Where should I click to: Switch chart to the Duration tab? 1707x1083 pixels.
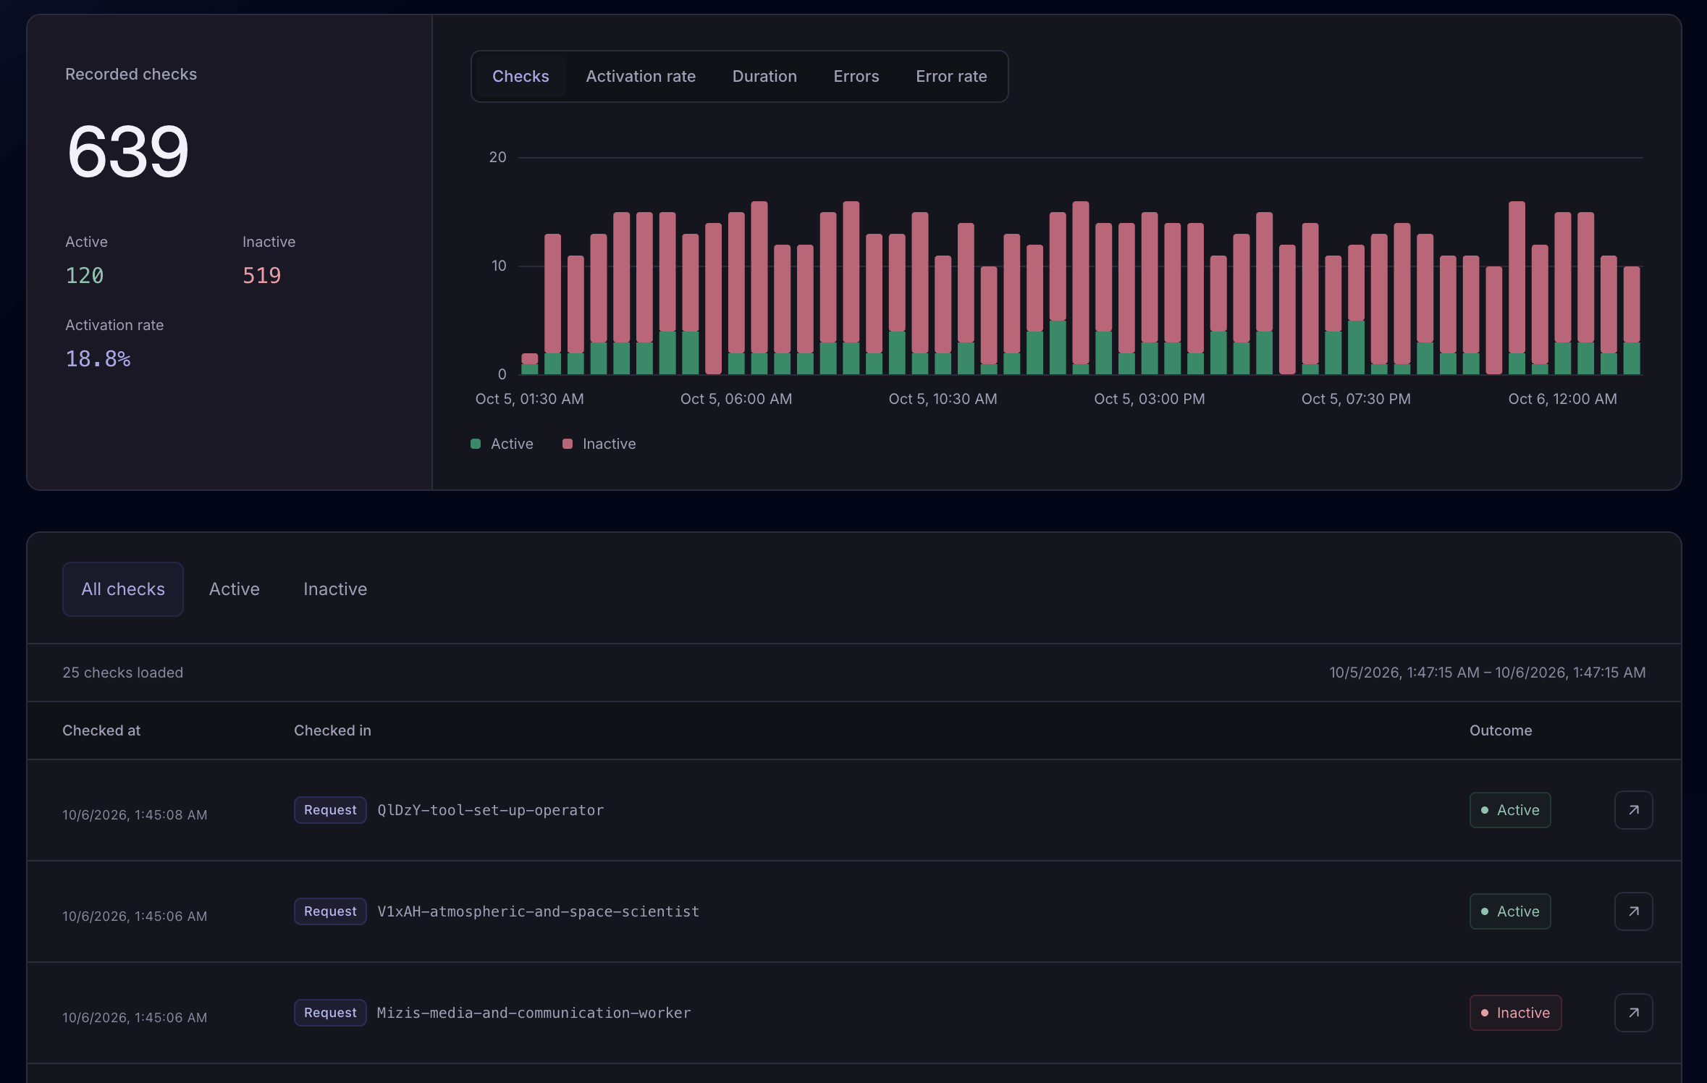coord(764,76)
